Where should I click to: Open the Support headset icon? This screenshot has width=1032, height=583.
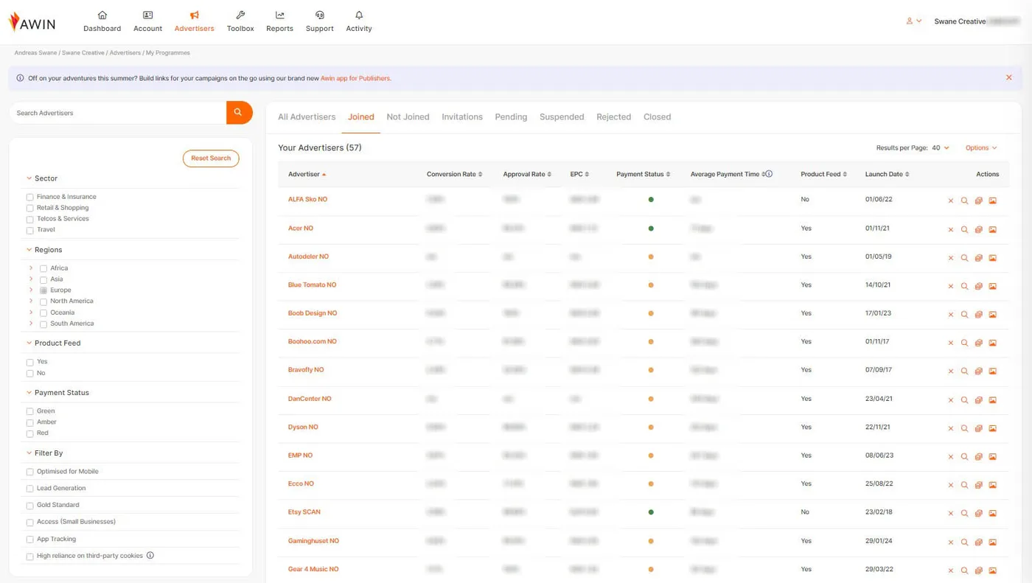(x=320, y=15)
